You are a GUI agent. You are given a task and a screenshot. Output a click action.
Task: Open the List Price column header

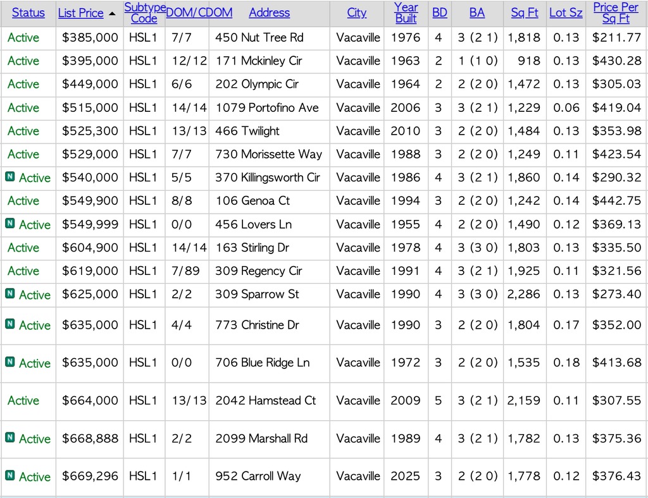pyautogui.click(x=80, y=13)
